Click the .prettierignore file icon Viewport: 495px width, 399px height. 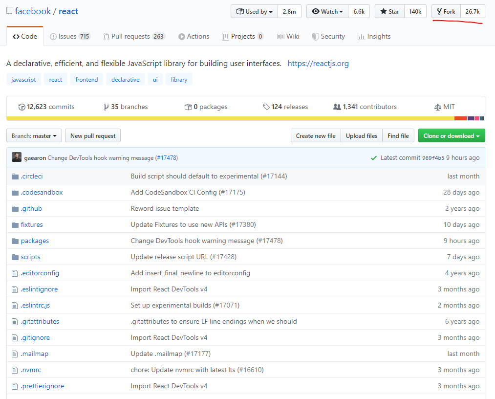click(15, 386)
